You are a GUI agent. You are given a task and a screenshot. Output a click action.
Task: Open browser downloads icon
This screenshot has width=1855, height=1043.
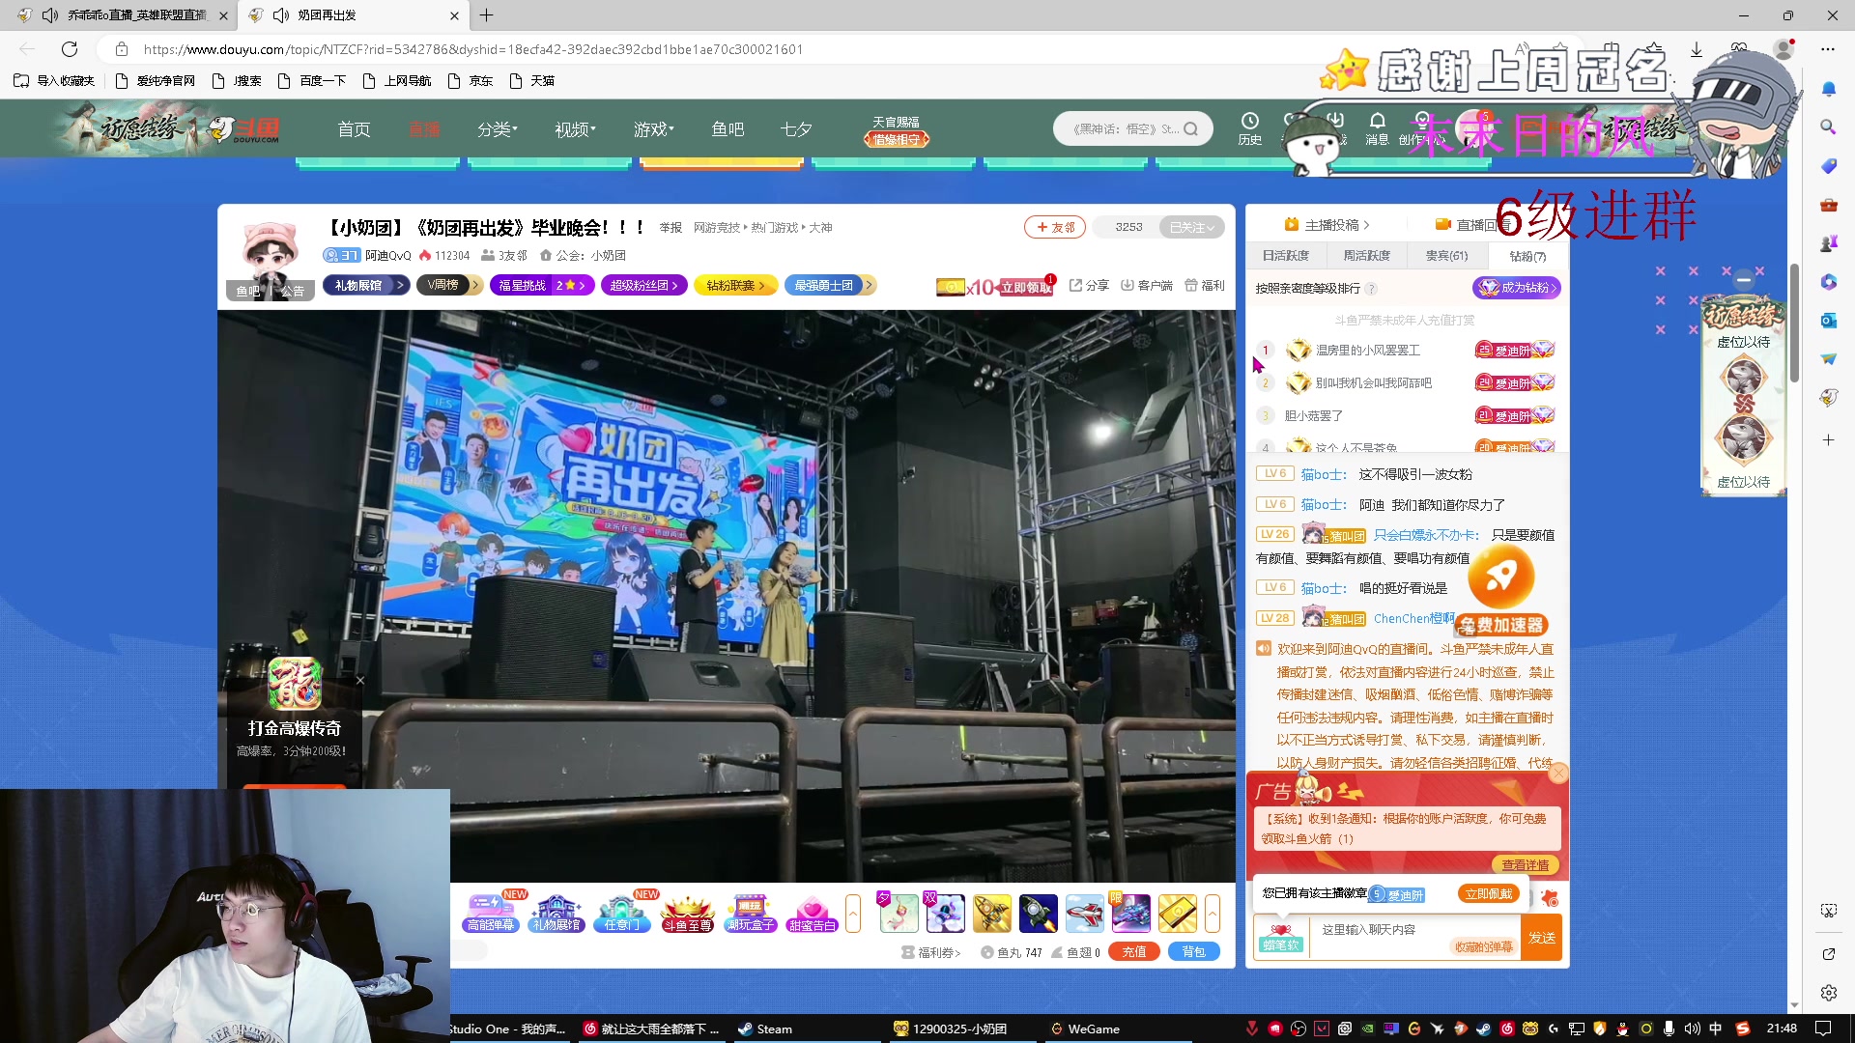1697,49
